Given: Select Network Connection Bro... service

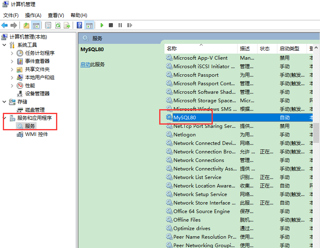Looking at the screenshot, I should point(239,152).
